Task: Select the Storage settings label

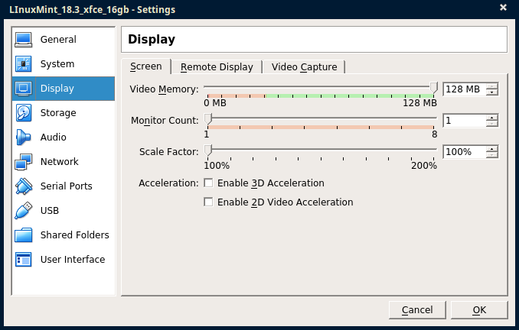Action: tap(58, 113)
